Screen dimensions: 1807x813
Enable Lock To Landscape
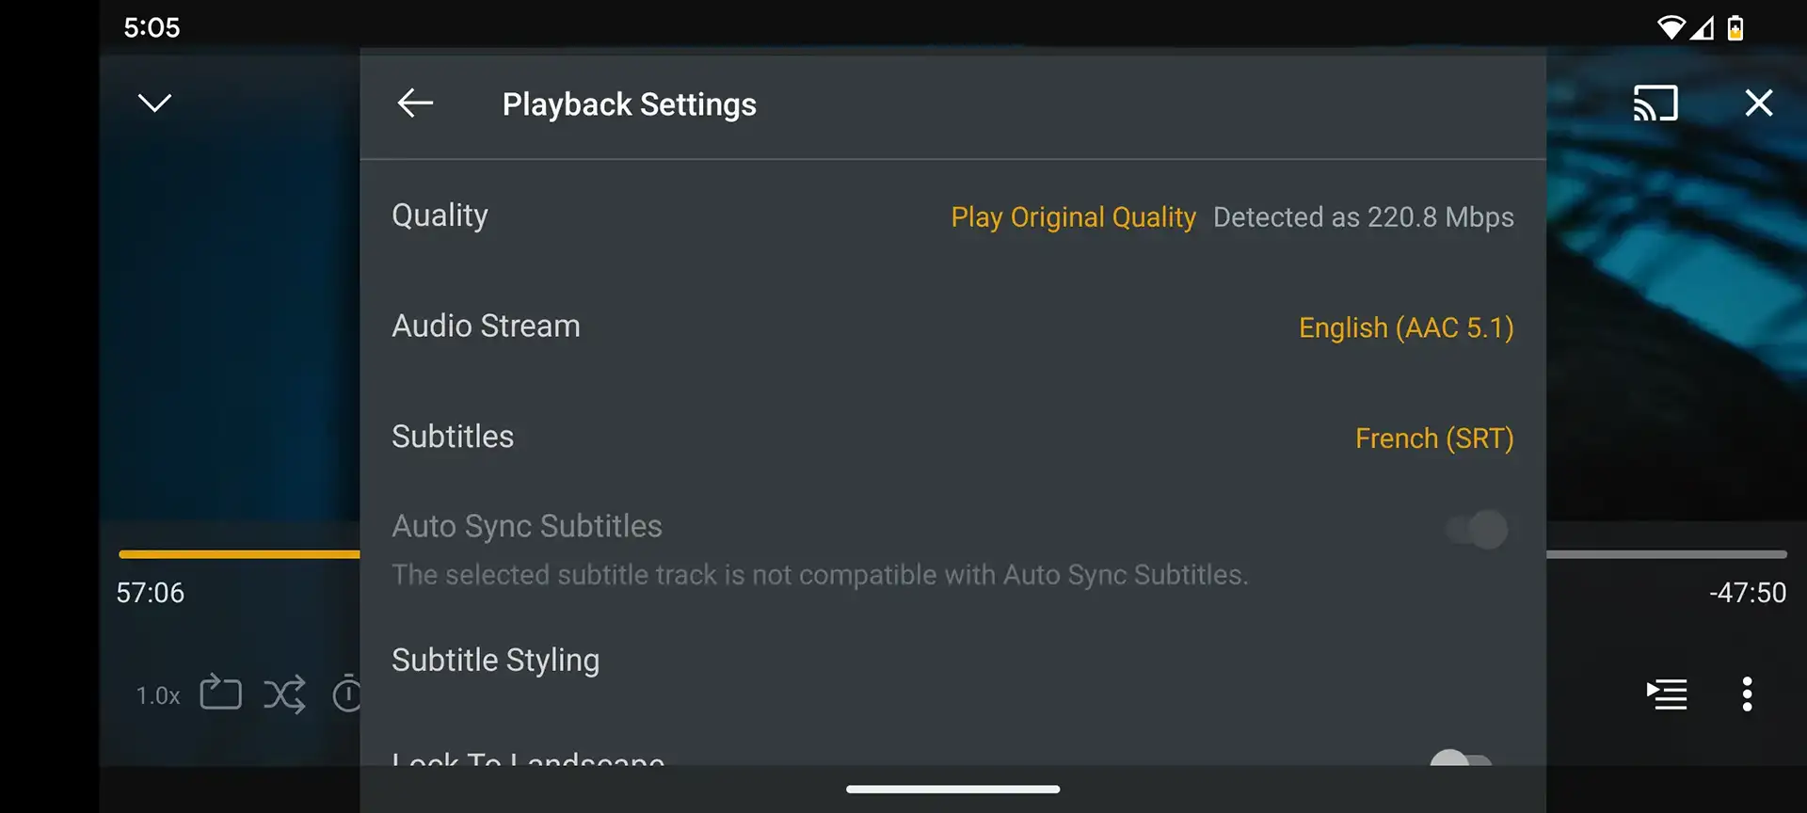coord(1462,760)
